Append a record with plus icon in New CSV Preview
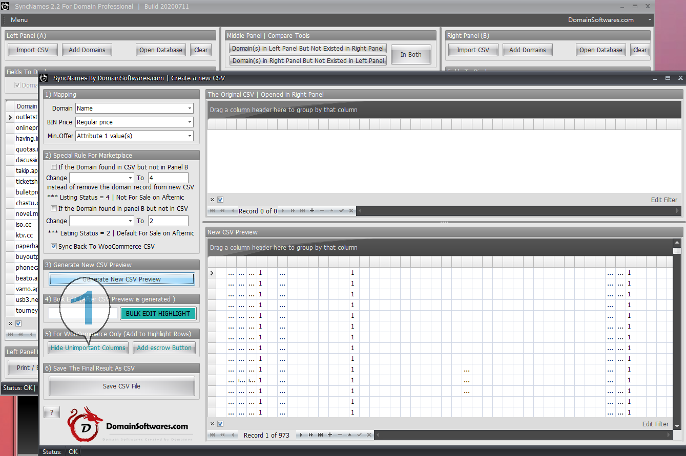The image size is (686, 456). pos(330,435)
